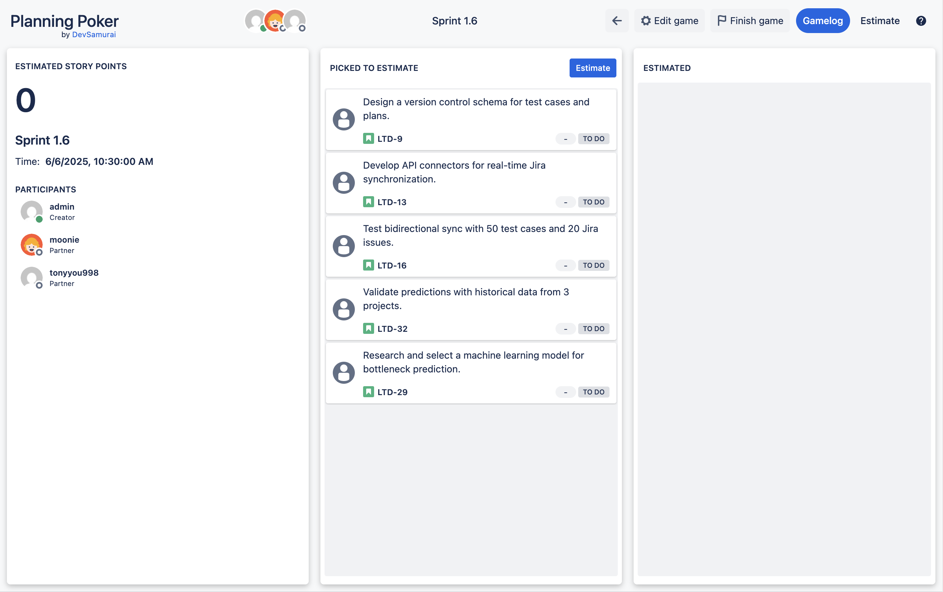Screen dimensions: 943x592
Task: Click the TO DO status on LTD-9
Action: point(593,139)
